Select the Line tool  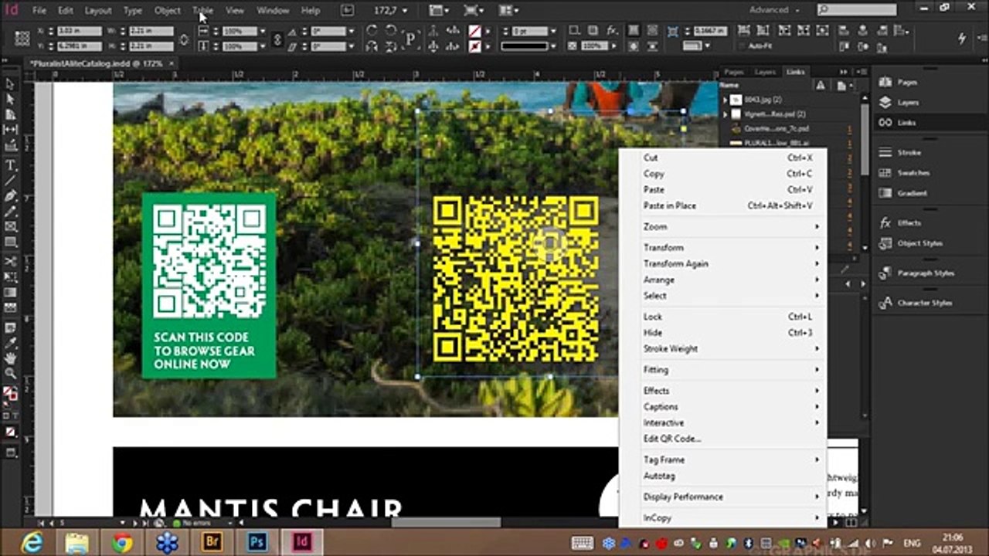coord(11,181)
